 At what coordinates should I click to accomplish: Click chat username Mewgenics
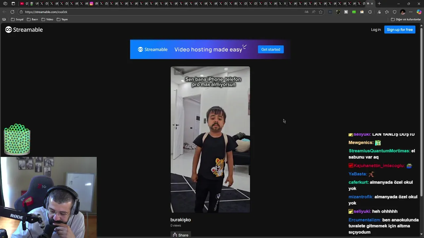tap(360, 142)
